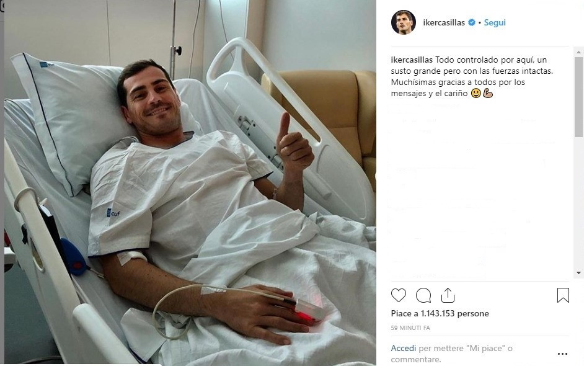Click the scrollbar down arrow
This screenshot has width=584, height=366.
tap(578, 273)
